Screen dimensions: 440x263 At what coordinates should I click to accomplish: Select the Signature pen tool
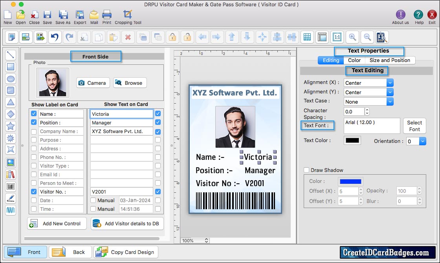coord(11,198)
